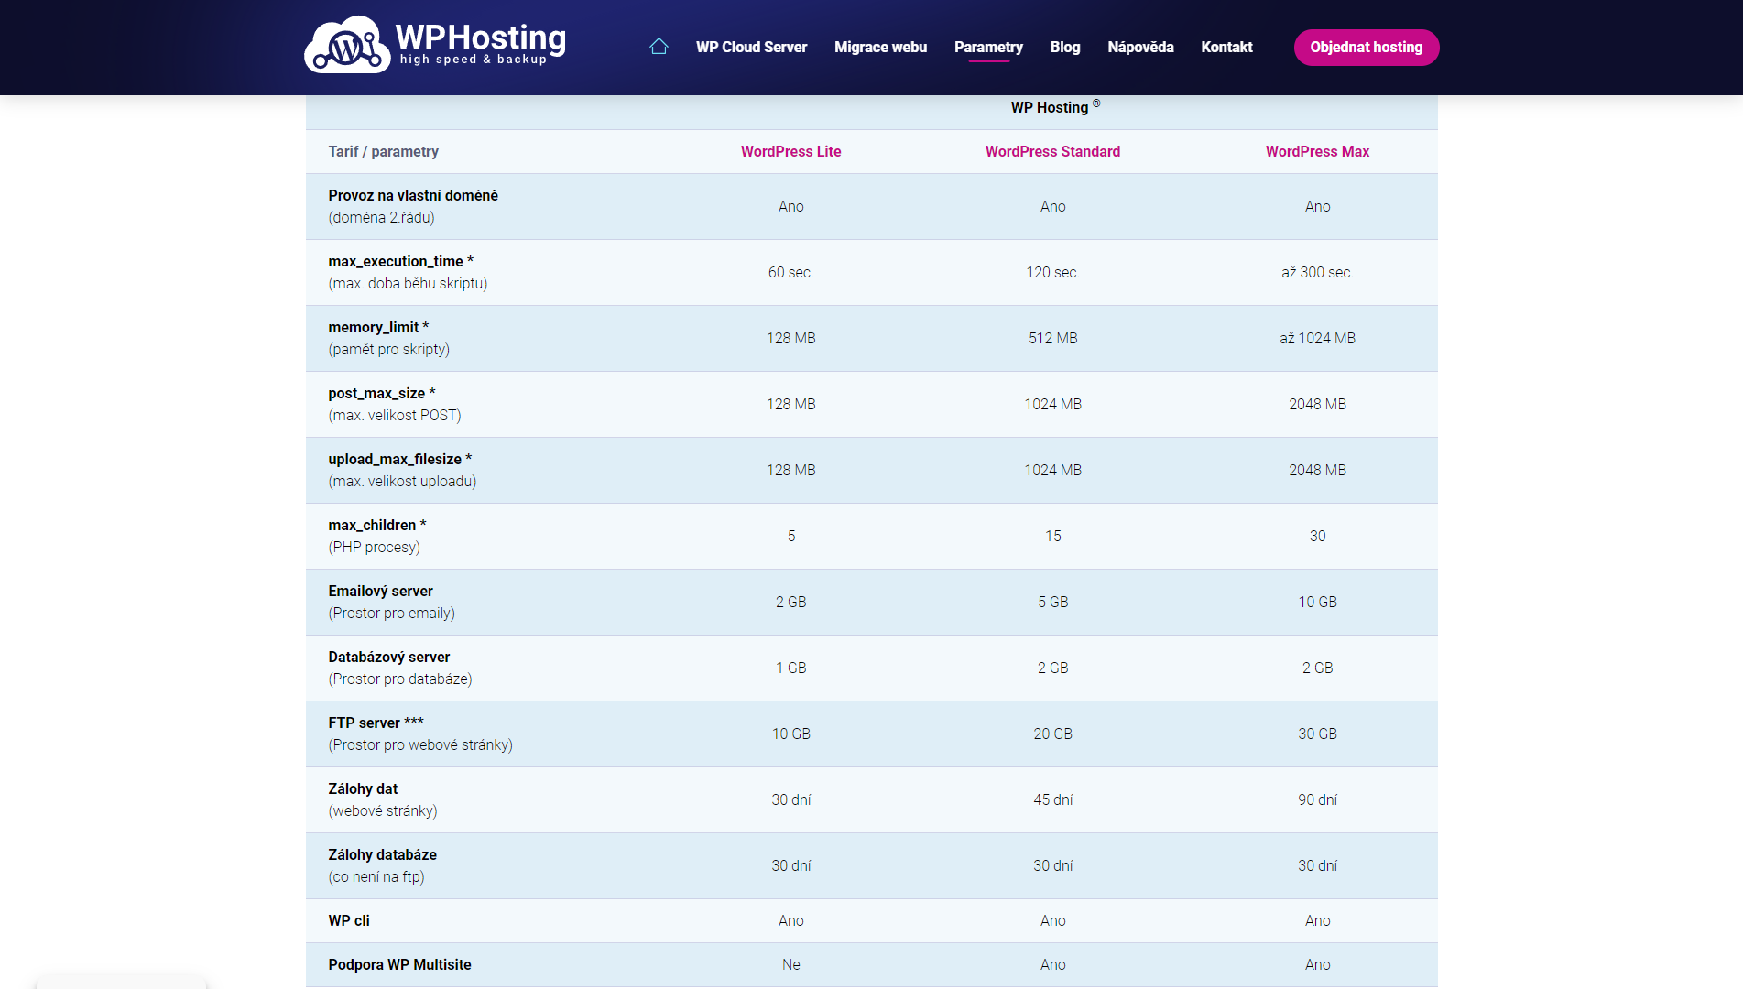Click the '15' max_children cell

click(x=1052, y=537)
